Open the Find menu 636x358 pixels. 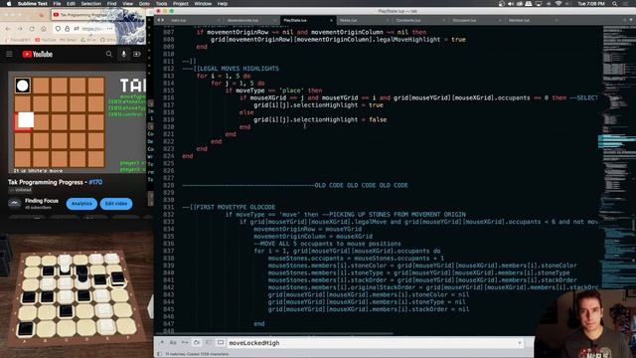111,4
